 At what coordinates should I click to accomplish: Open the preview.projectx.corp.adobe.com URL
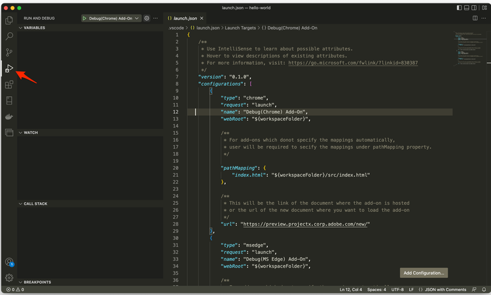click(305, 224)
